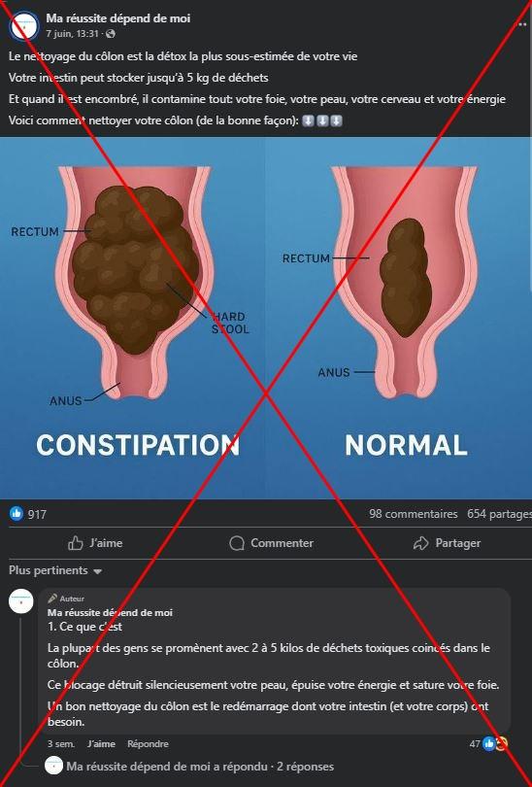
Task: Click Répondre under the author's comment
Action: click(148, 744)
